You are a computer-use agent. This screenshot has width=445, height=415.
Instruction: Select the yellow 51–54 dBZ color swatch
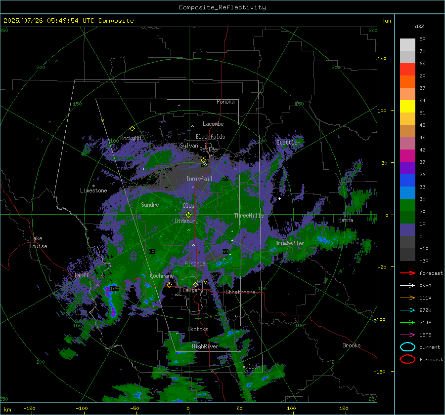(407, 107)
